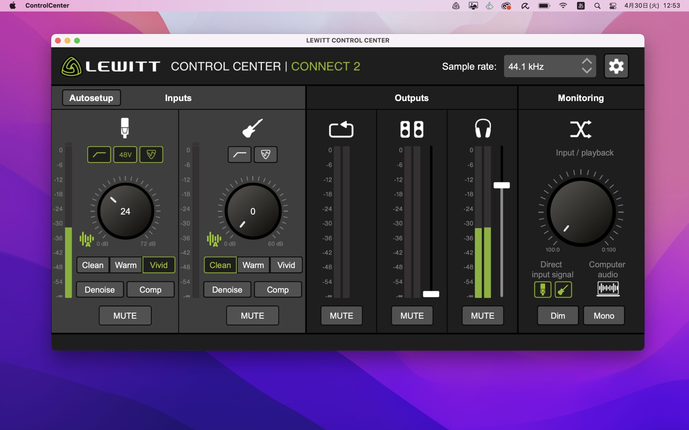The height and width of the screenshot is (430, 689).
Task: Click the guitar input channel icon
Action: coord(252,128)
